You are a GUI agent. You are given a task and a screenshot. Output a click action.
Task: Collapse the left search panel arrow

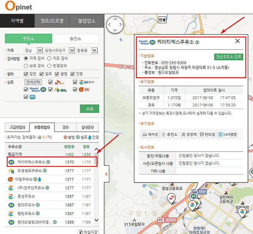click(x=106, y=174)
